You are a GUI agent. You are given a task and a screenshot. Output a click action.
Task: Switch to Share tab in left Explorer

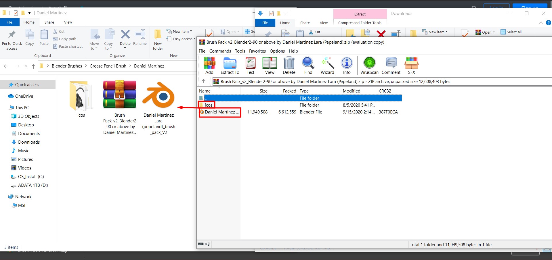point(49,22)
